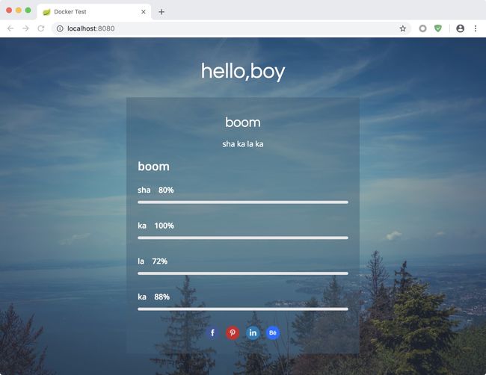The image size is (486, 375).
Task: Click the hello,boy page heading
Action: coord(243,72)
